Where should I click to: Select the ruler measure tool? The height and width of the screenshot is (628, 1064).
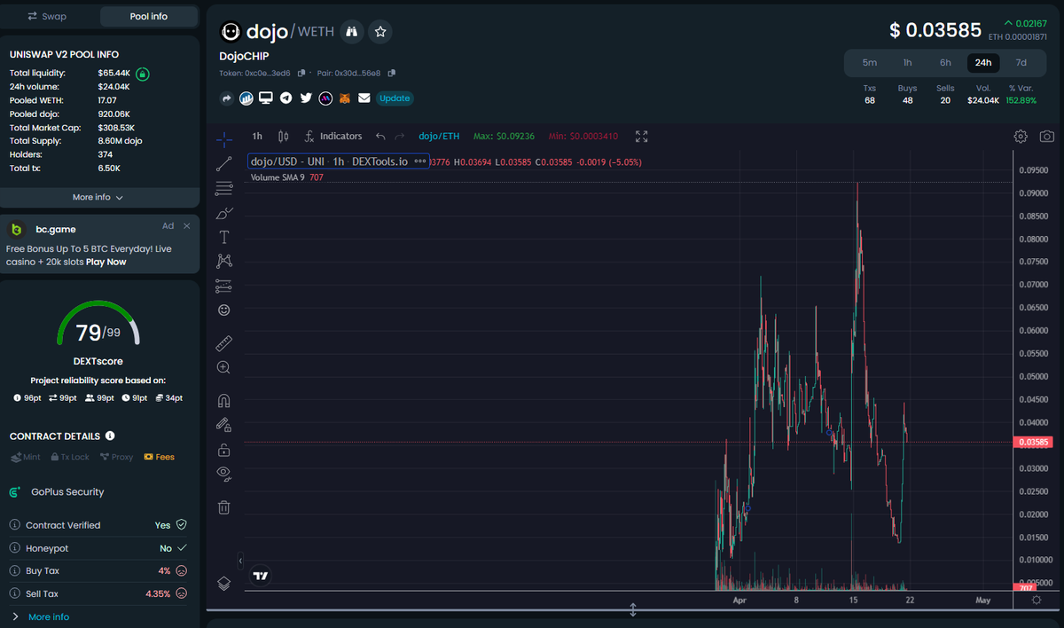coord(224,342)
